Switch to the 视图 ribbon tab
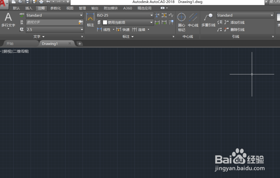280x178 pixels. (x=70, y=8)
